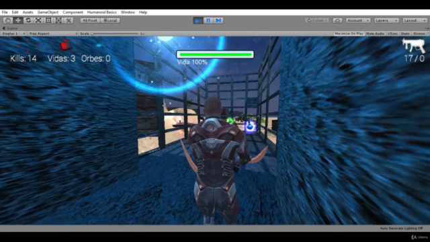Toggle Local handle rotation
Image resolution: width=430 pixels, height=242 pixels.
[x=110, y=21]
